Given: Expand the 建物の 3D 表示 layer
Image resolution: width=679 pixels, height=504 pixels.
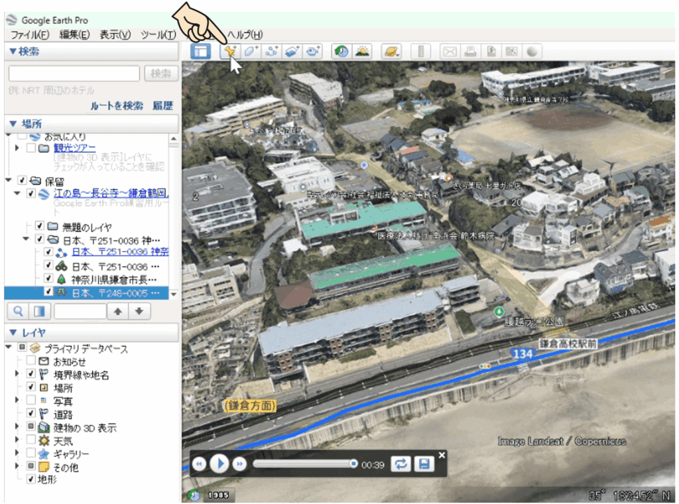Looking at the screenshot, I should [x=17, y=428].
